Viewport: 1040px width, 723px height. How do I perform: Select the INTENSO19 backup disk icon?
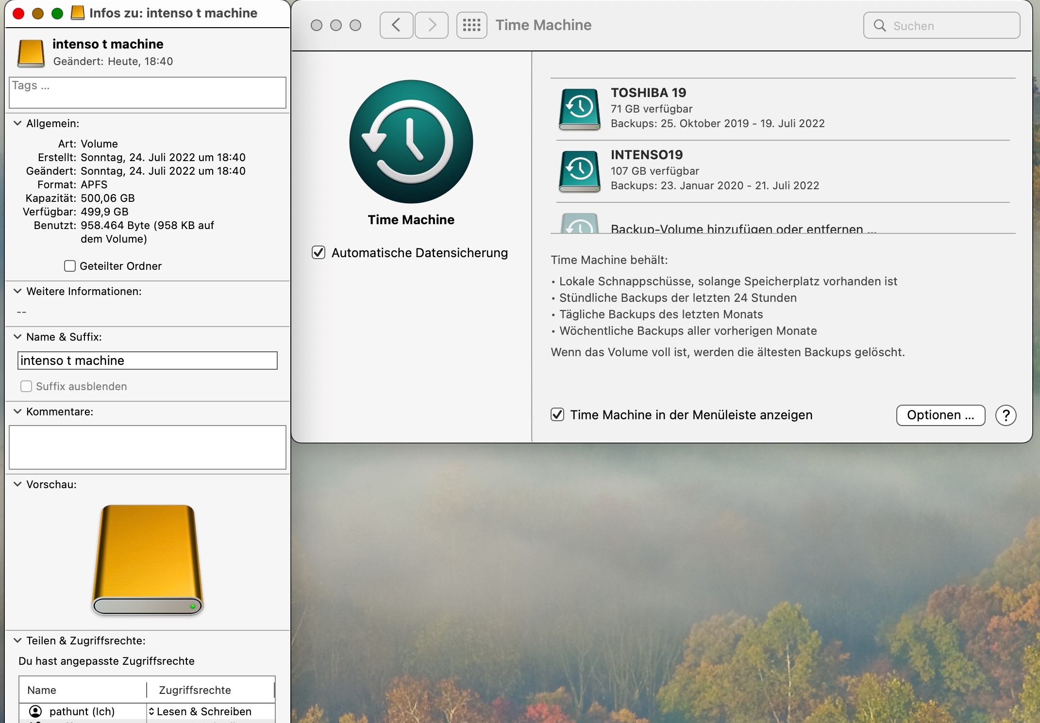coord(579,171)
